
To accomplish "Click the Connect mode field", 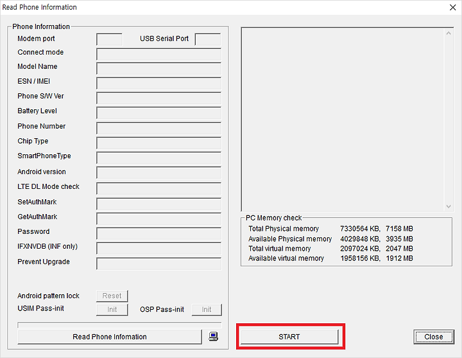I will point(159,54).
